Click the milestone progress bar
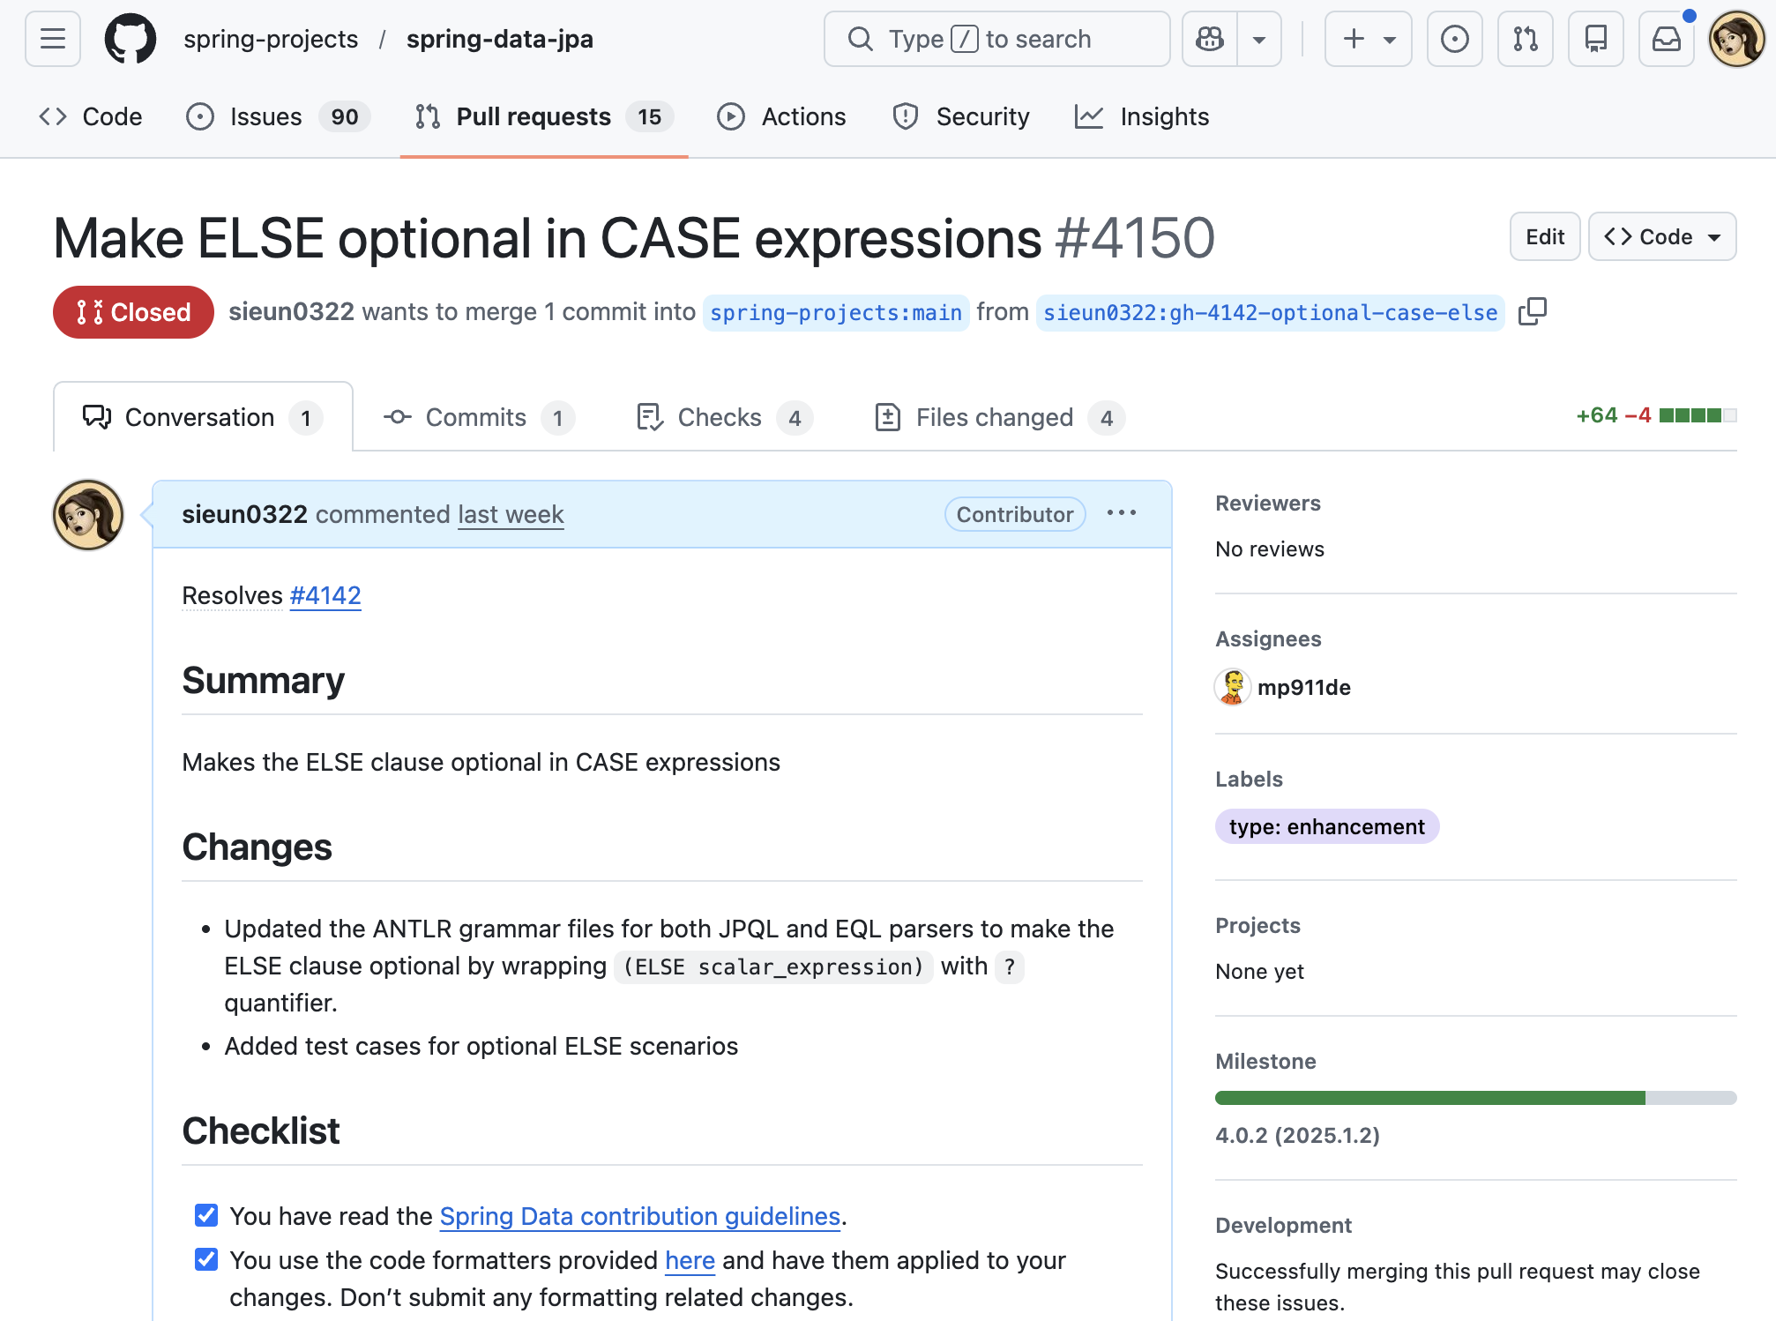 coord(1474,1098)
